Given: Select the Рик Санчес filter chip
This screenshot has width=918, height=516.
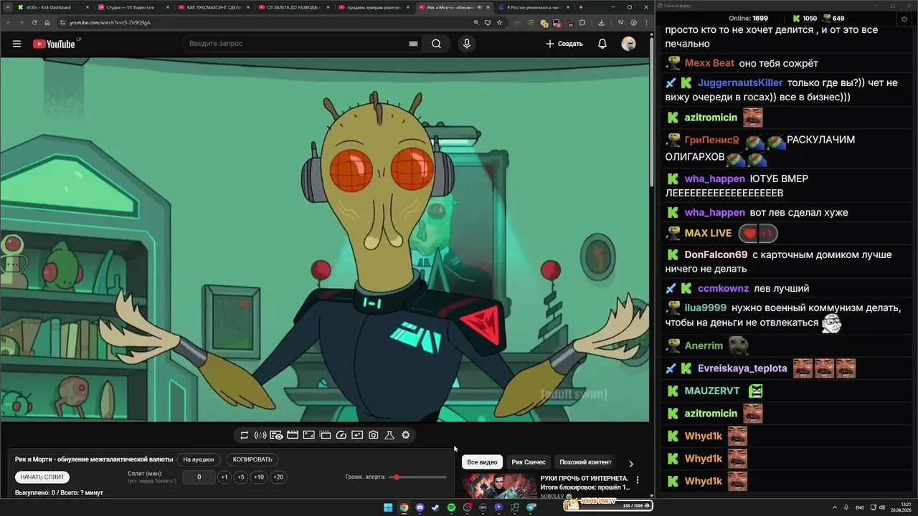Looking at the screenshot, I should [529, 462].
